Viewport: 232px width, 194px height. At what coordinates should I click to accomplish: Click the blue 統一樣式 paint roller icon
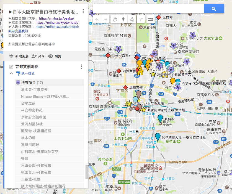click(x=18, y=73)
